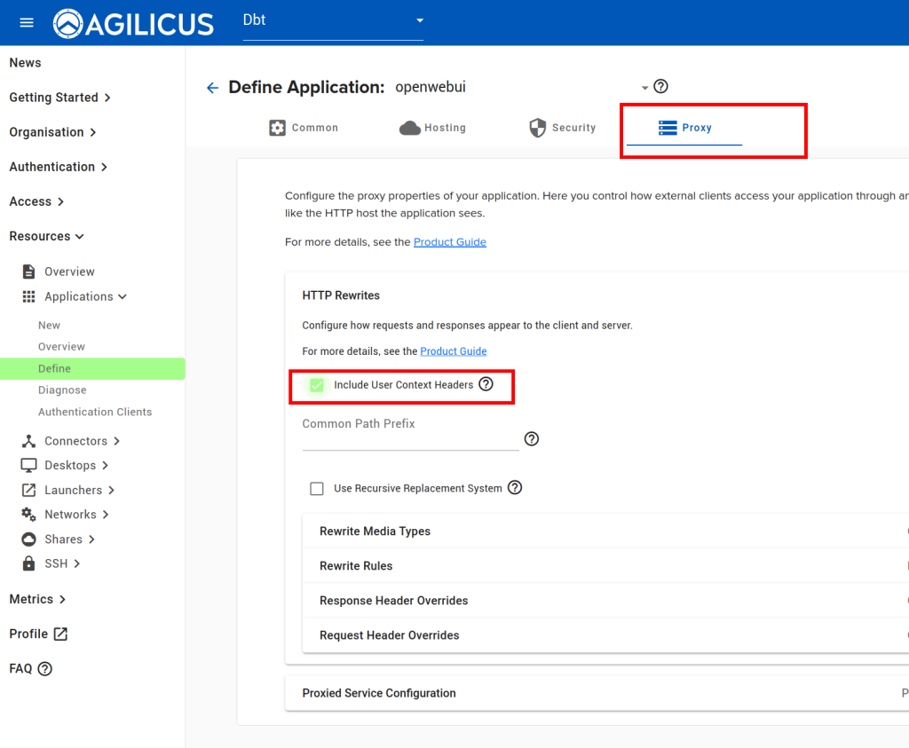Expand Access menu
The width and height of the screenshot is (909, 748).
[36, 201]
